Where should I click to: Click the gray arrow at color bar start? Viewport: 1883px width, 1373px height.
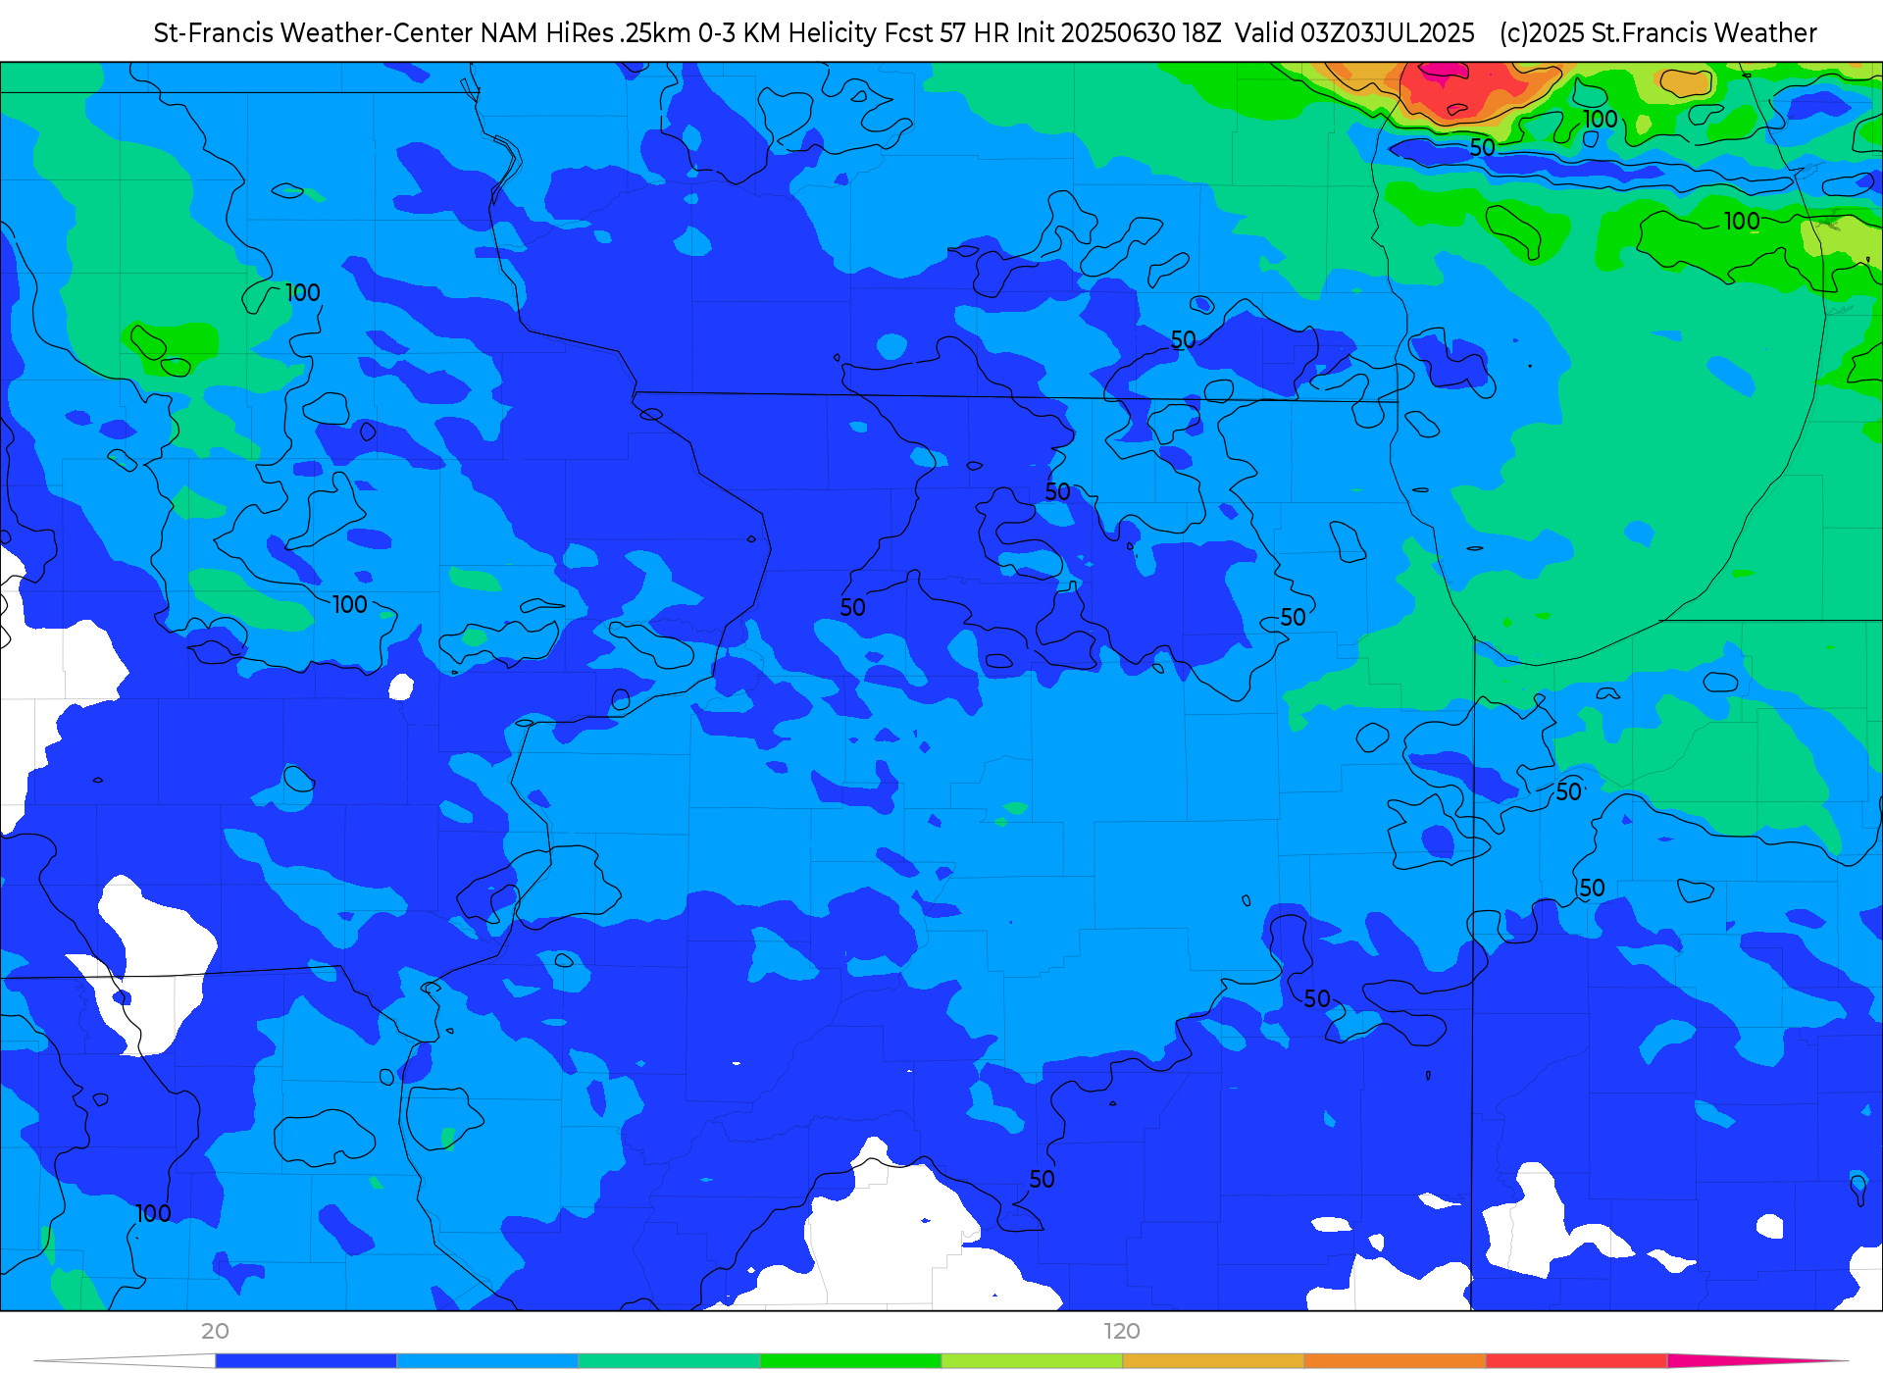(125, 1360)
